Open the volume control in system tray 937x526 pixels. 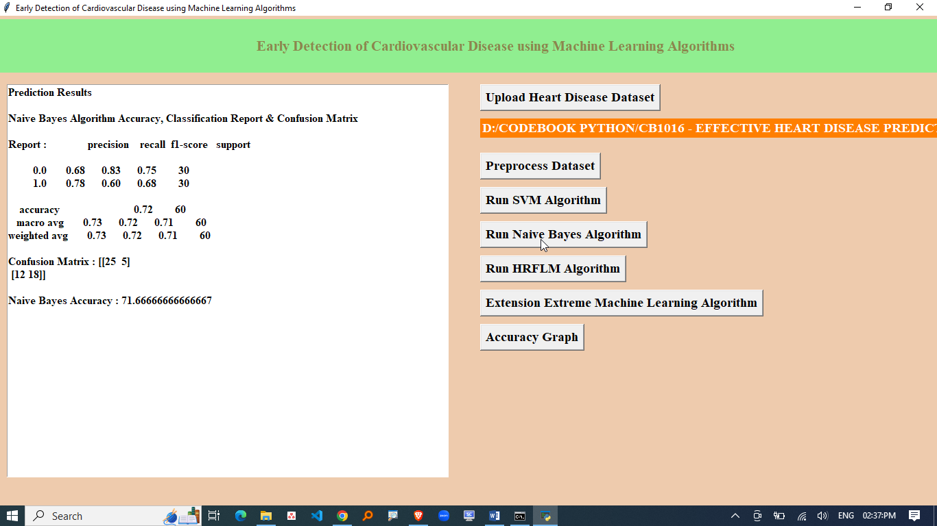tap(822, 516)
